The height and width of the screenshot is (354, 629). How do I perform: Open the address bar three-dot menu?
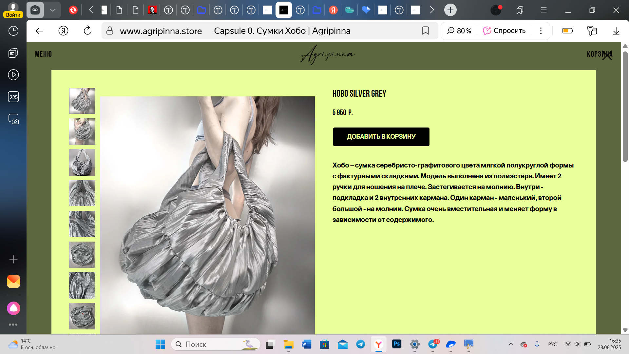coord(541,31)
